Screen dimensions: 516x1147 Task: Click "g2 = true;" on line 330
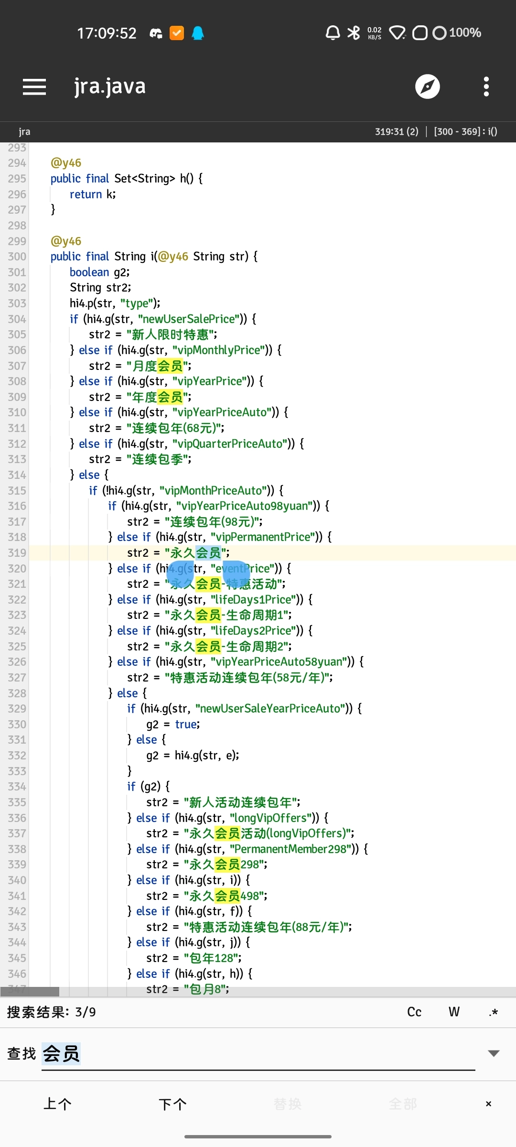(x=173, y=725)
